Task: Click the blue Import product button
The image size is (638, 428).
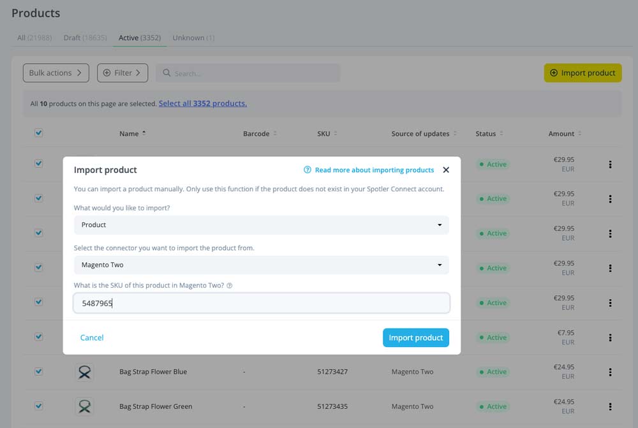Action: point(416,337)
